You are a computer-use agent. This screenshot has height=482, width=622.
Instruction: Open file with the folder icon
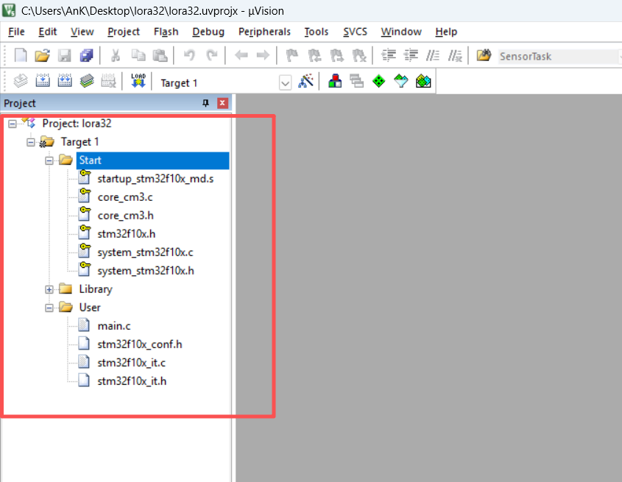pyautogui.click(x=42, y=55)
